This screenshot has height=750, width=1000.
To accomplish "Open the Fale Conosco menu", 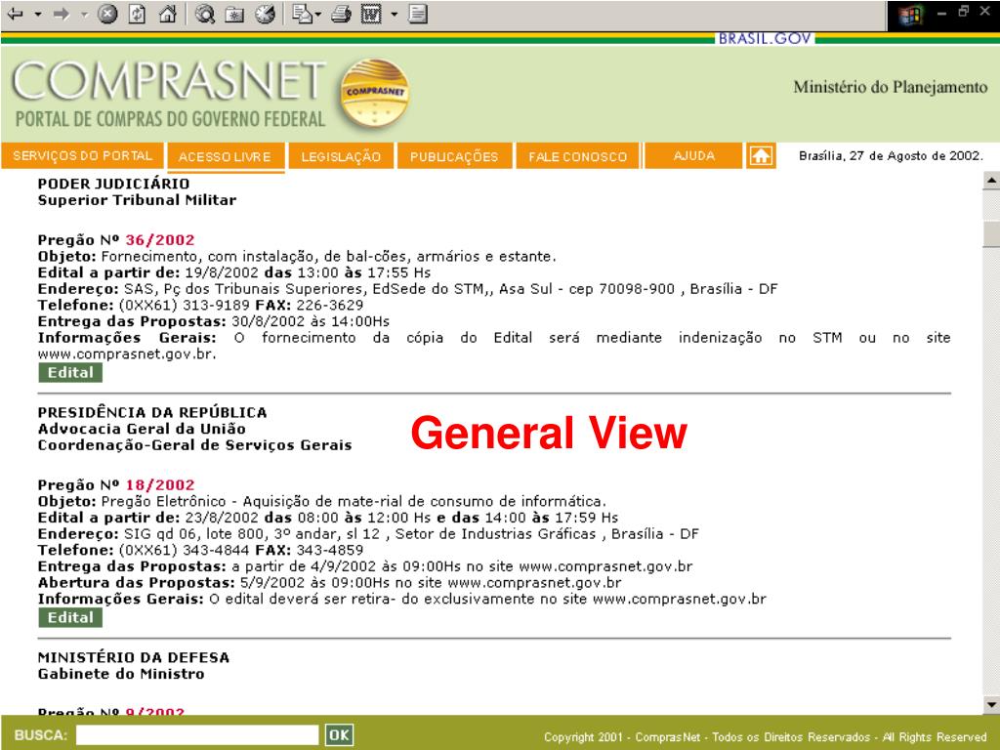I will click(x=577, y=157).
